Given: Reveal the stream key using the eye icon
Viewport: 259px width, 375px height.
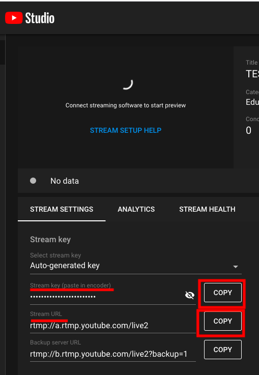Looking at the screenshot, I should 190,295.
